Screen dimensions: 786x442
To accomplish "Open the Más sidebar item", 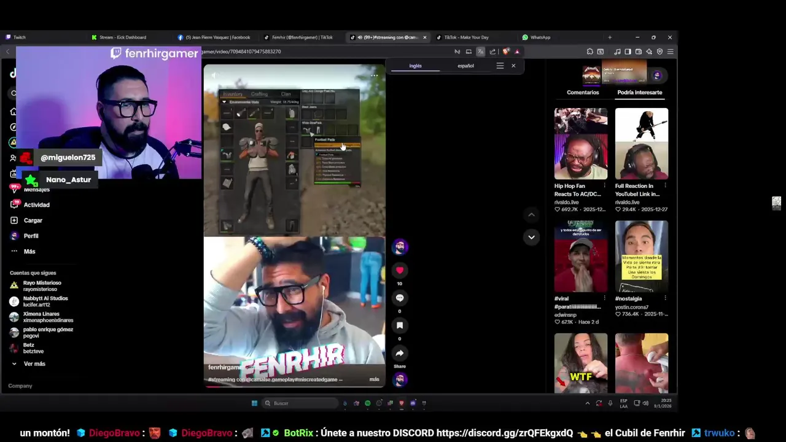I will (29, 252).
